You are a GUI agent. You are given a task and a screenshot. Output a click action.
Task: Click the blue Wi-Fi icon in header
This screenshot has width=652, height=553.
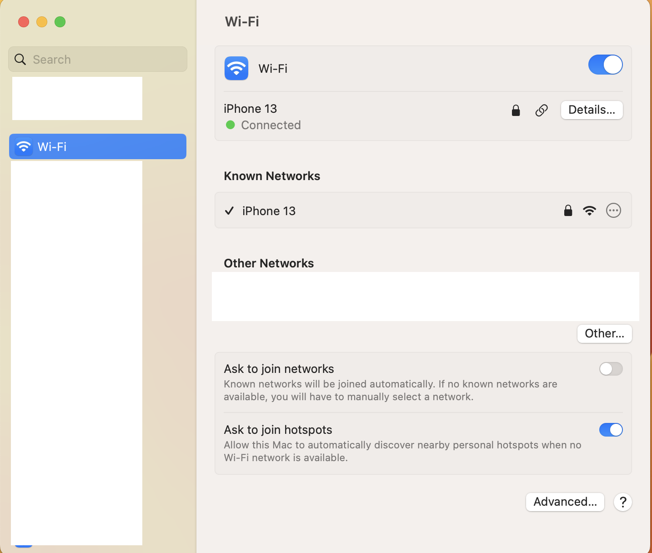[x=236, y=68]
